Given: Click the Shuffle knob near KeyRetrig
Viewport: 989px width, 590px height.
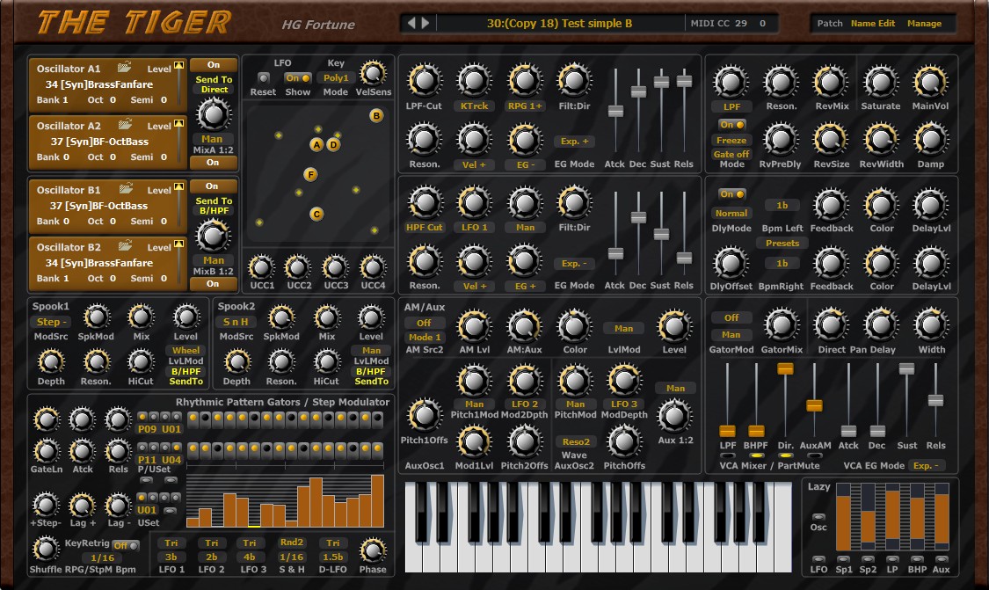Looking at the screenshot, I should (x=46, y=549).
